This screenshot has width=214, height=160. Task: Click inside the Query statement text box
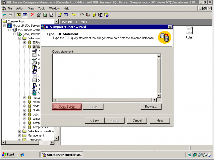[x=104, y=75]
